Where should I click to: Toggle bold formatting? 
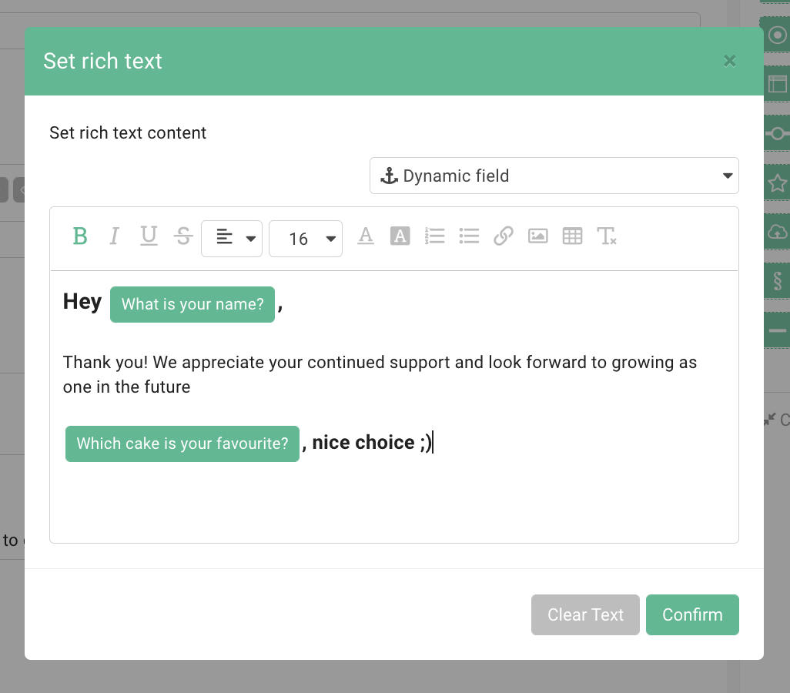tap(80, 236)
